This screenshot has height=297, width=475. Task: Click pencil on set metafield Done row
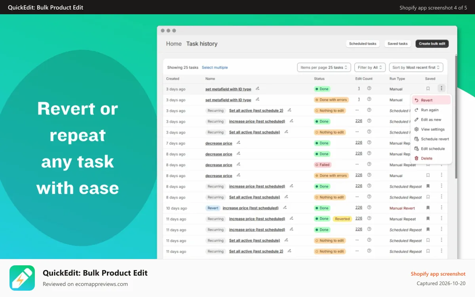257,88
